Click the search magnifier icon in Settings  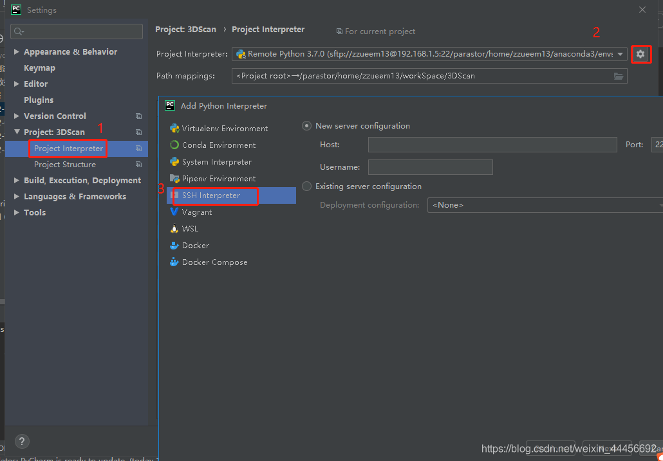[x=19, y=32]
